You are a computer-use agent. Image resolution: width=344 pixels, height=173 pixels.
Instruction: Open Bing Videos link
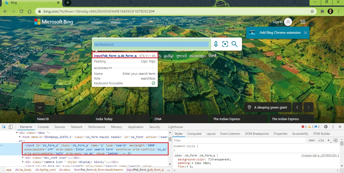[x=115, y=22]
